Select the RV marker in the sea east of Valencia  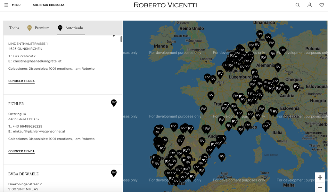(x=222, y=157)
